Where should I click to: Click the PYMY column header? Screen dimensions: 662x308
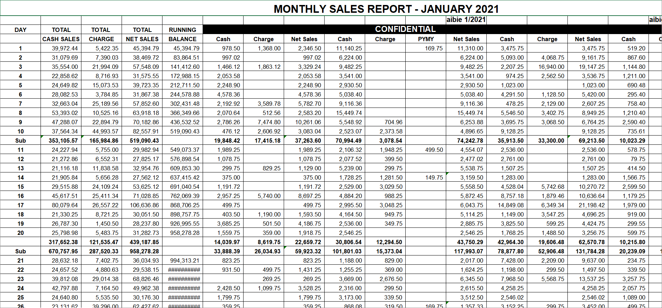[426, 39]
